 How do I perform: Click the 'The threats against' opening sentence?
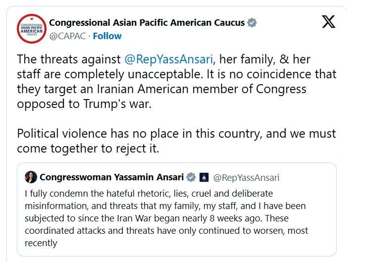point(69,59)
